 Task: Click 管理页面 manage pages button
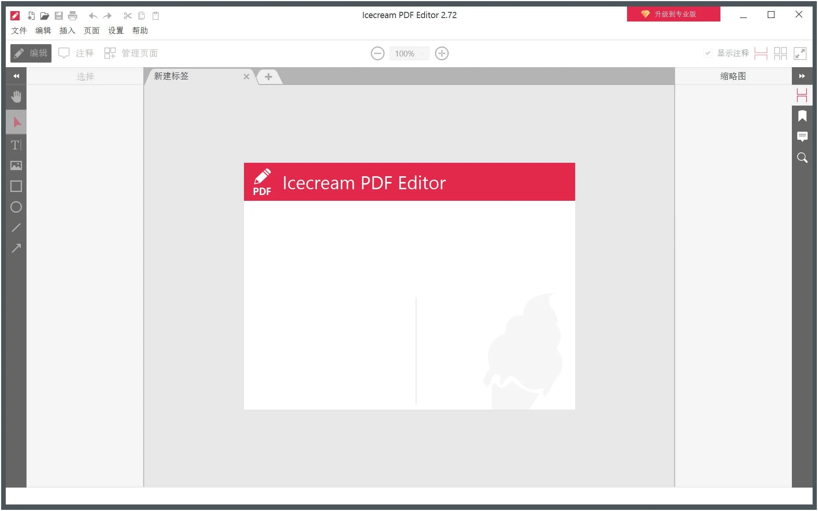pyautogui.click(x=131, y=53)
